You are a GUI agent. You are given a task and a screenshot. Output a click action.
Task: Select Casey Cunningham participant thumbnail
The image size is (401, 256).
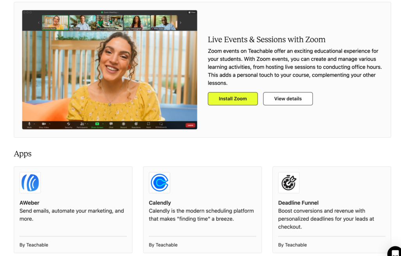137,23
